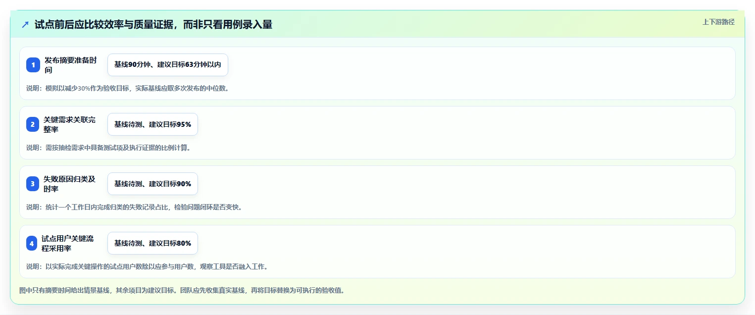Select the 失败原因归类及时率 metric label
The width and height of the screenshot is (755, 315).
[71, 184]
